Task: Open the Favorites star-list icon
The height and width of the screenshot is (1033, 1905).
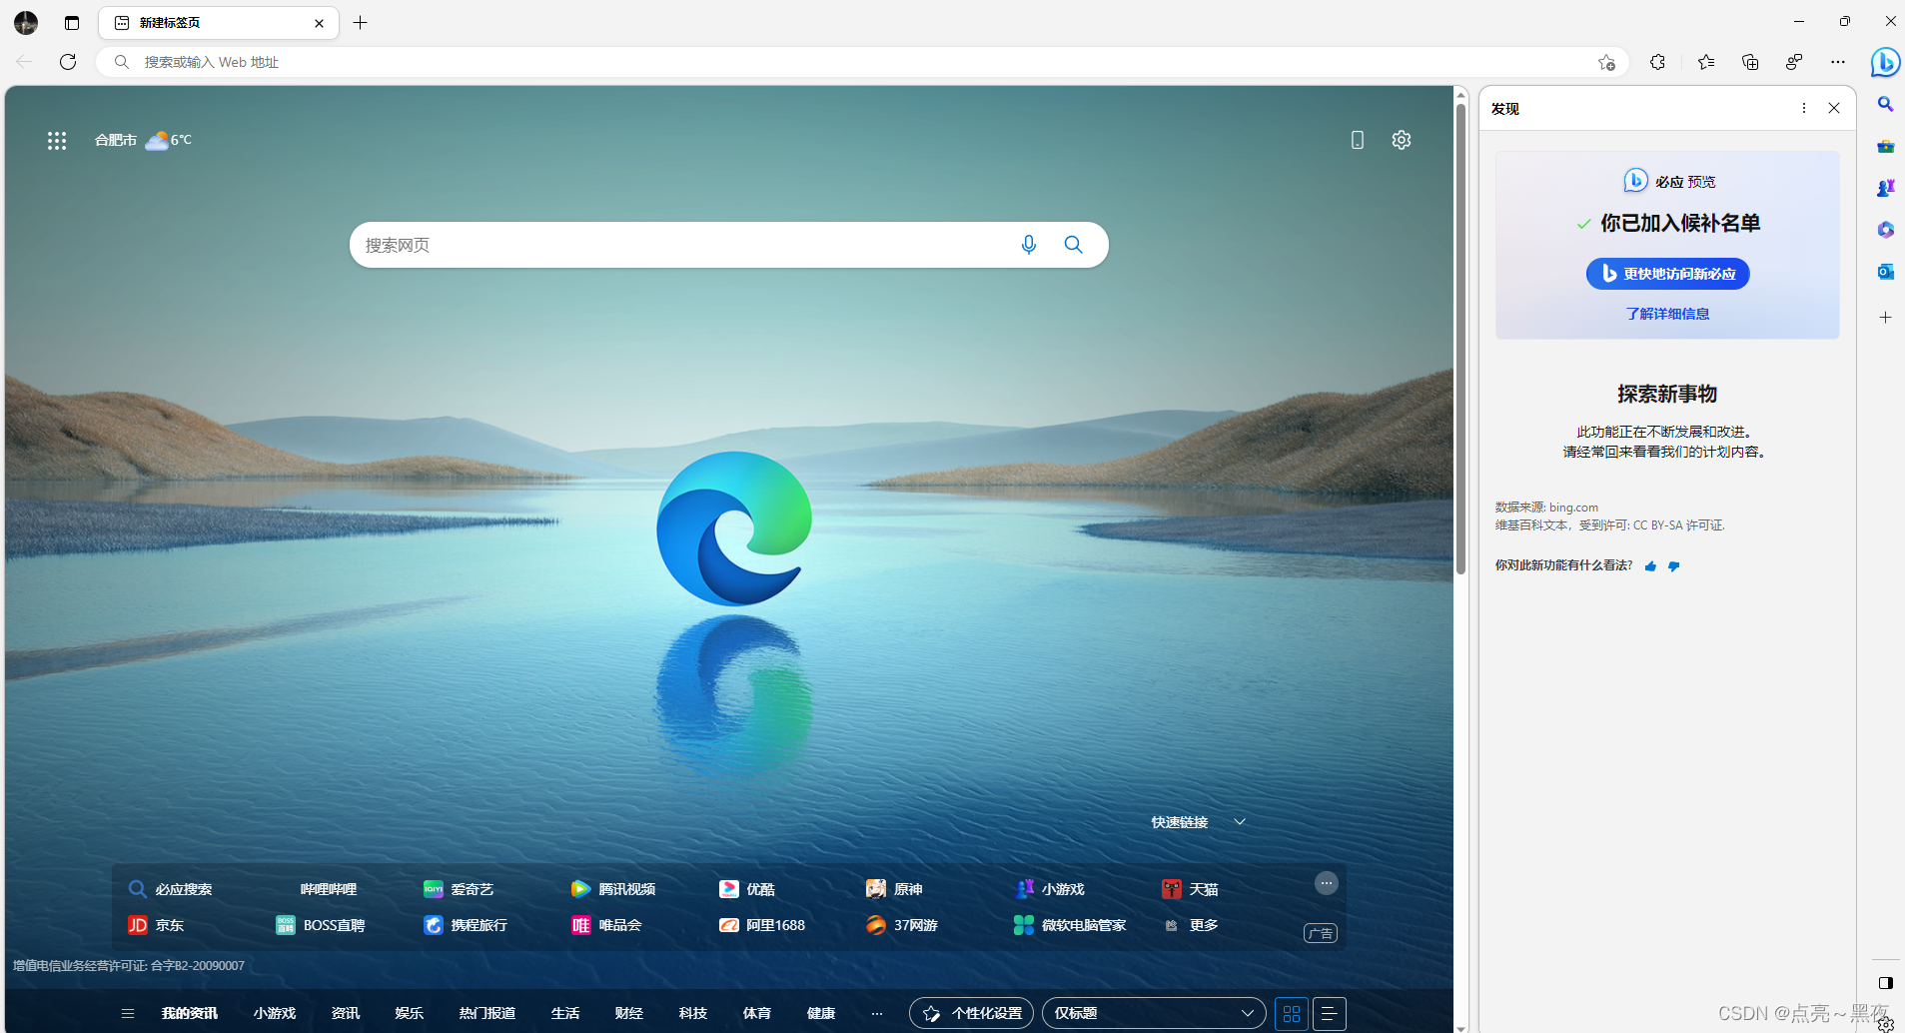Action: 1706,62
